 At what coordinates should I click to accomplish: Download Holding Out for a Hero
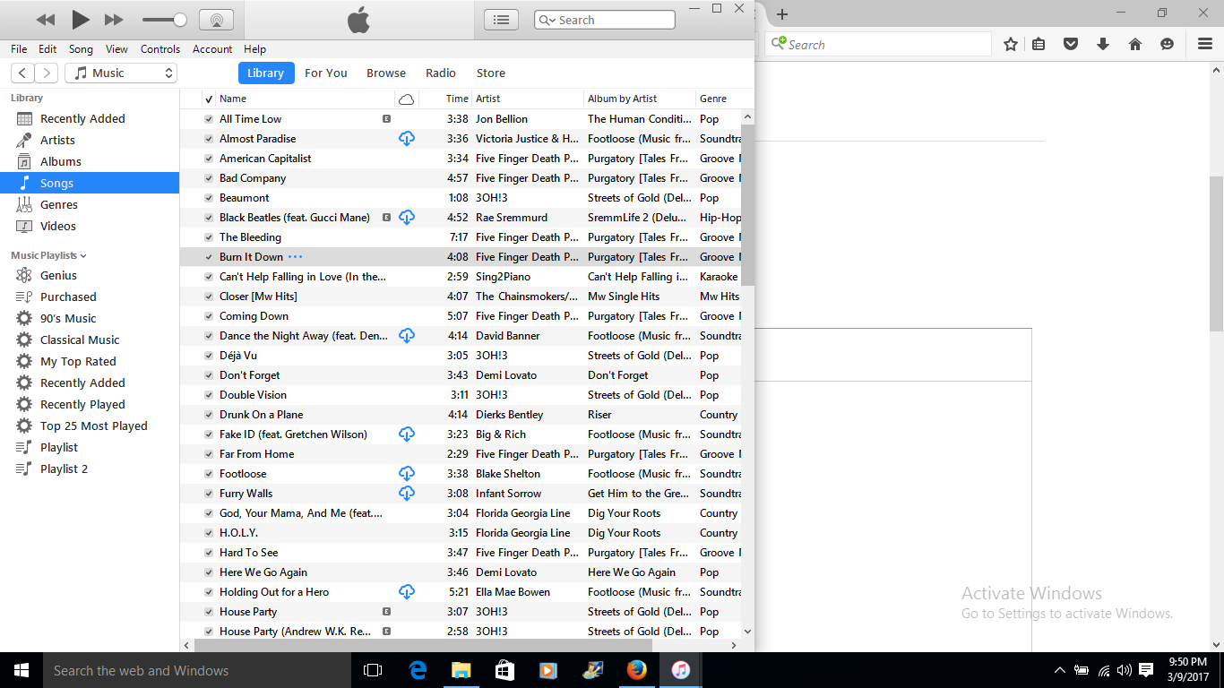point(407,592)
